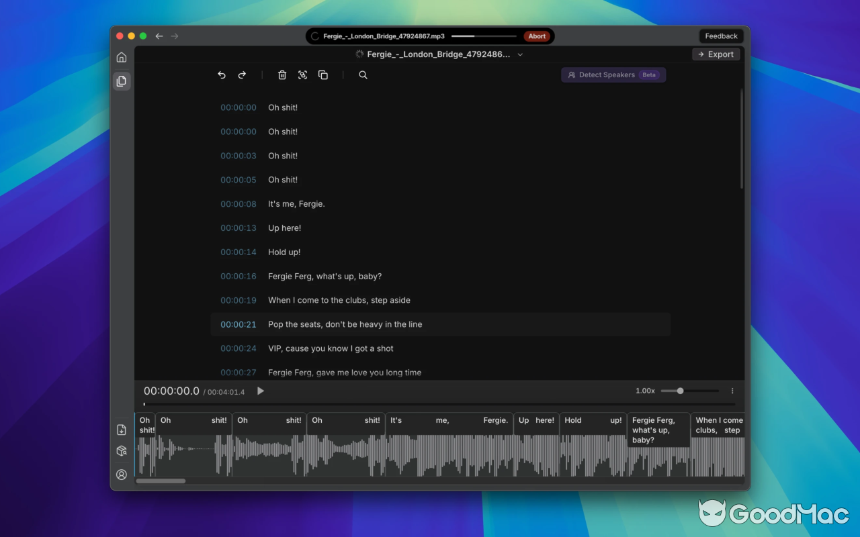This screenshot has height=537, width=860.
Task: Delete selection using the trash icon
Action: pos(282,75)
